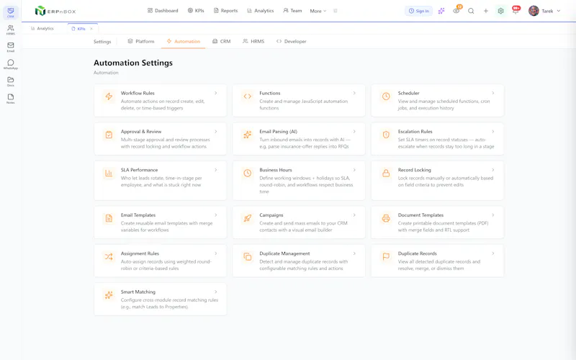The height and width of the screenshot is (360, 576).
Task: Click the Smart Matching sparkle icon
Action: click(x=109, y=295)
